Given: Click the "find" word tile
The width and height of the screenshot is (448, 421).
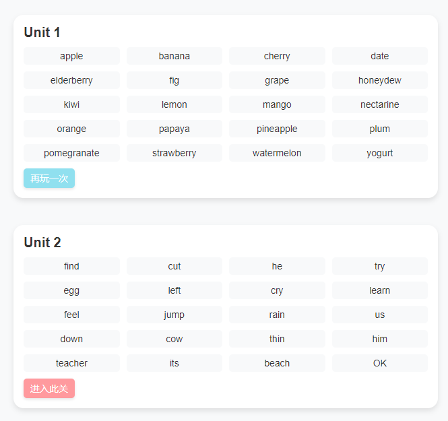Looking at the screenshot, I should tap(71, 266).
